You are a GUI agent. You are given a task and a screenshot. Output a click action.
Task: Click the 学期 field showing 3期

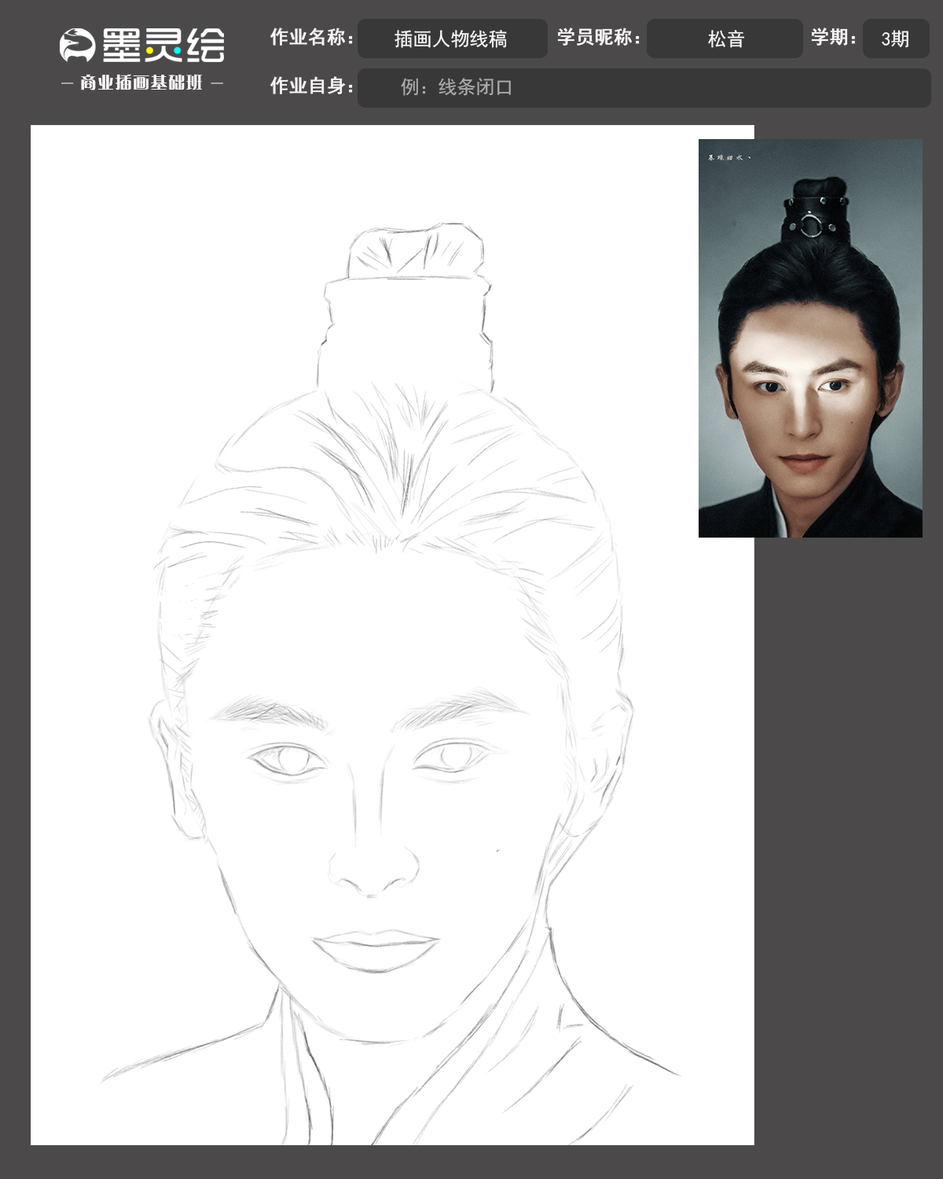coord(896,39)
